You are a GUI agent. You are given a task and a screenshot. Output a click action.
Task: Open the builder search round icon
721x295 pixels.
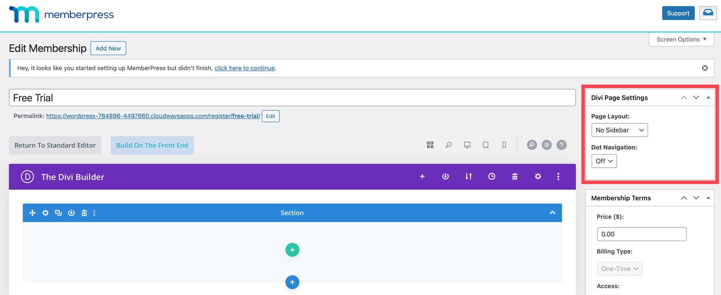pyautogui.click(x=532, y=145)
